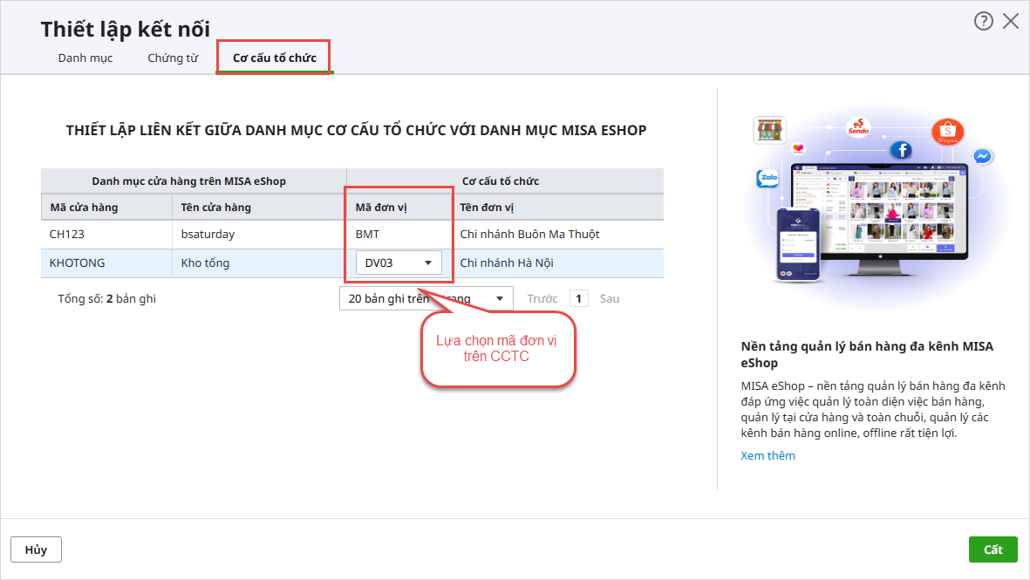Click the Zalo logo icon
The image size is (1030, 580).
(x=768, y=179)
